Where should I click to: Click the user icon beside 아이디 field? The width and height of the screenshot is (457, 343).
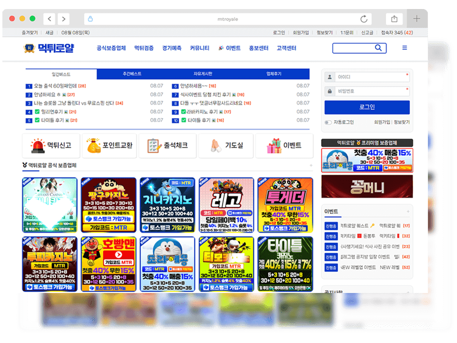pos(329,77)
